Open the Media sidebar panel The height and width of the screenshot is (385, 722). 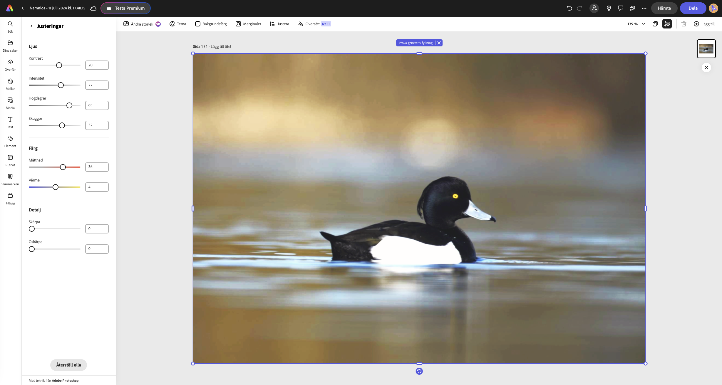click(x=10, y=103)
